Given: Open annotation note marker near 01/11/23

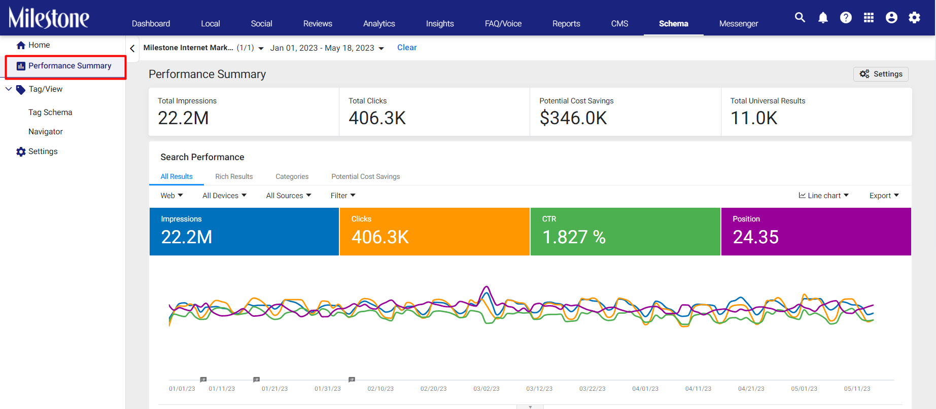Looking at the screenshot, I should point(203,379).
